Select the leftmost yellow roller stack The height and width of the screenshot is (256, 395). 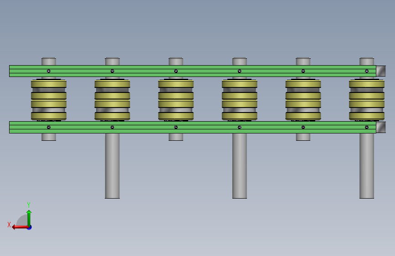pos(49,100)
